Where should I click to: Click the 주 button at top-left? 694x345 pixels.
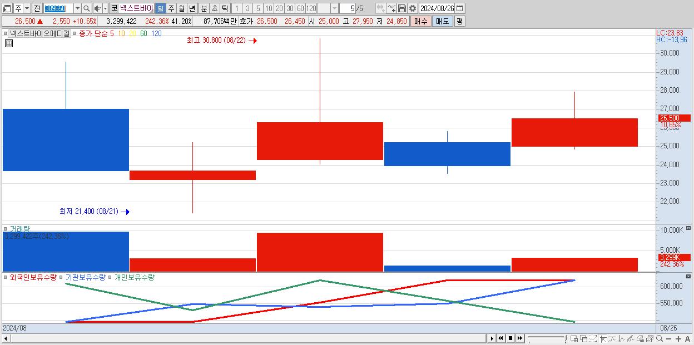point(18,8)
